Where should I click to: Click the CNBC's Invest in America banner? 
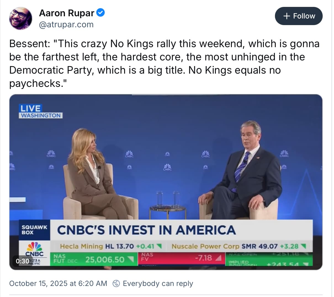146,230
